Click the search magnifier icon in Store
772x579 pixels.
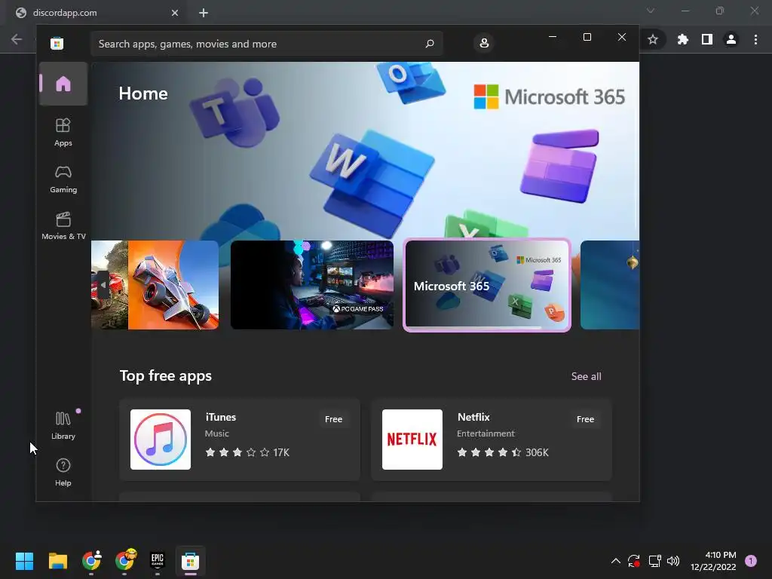(429, 43)
